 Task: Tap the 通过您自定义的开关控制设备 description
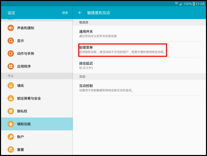pyautogui.click(x=98, y=36)
